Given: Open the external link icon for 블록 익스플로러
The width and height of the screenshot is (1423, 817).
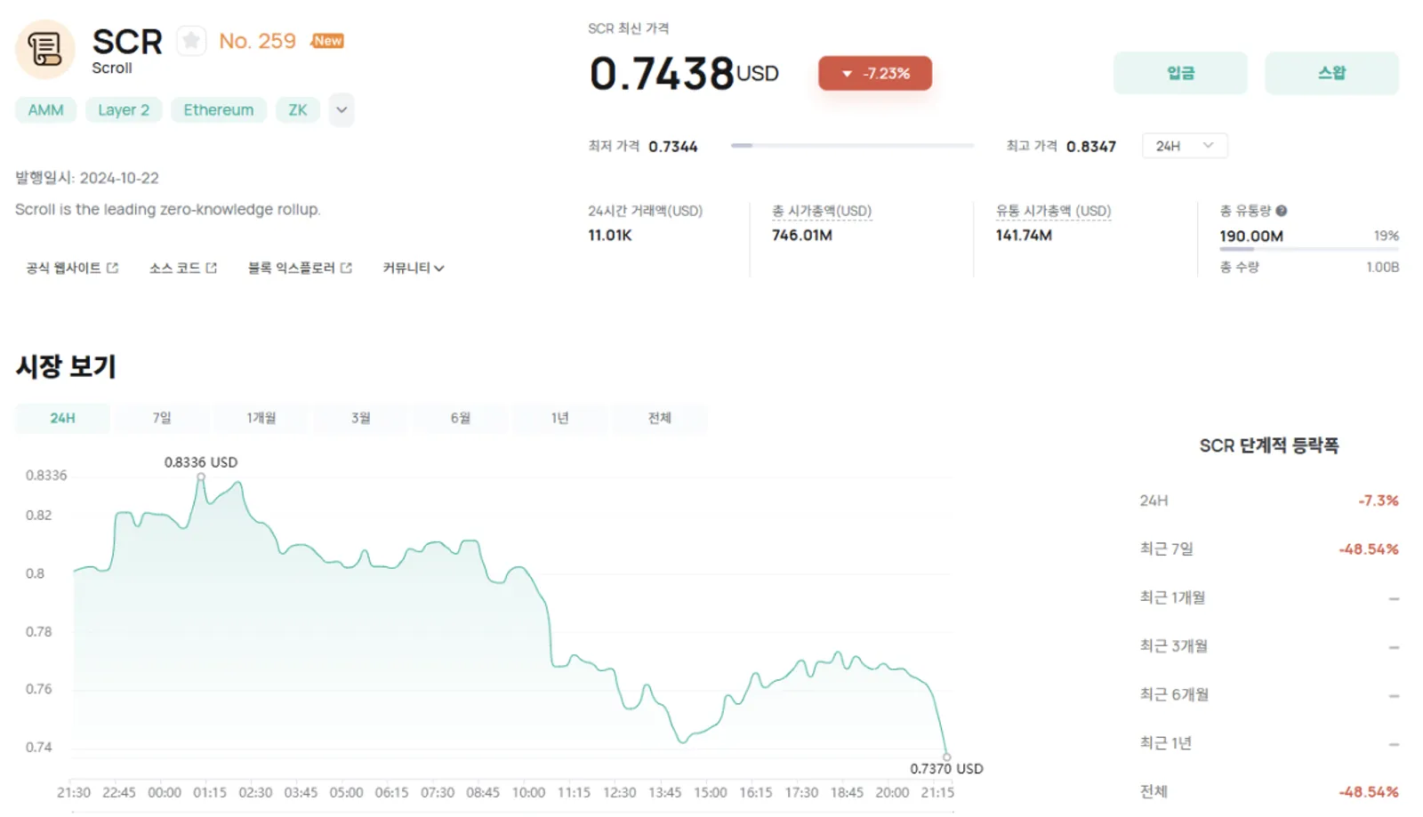Looking at the screenshot, I should (x=346, y=268).
